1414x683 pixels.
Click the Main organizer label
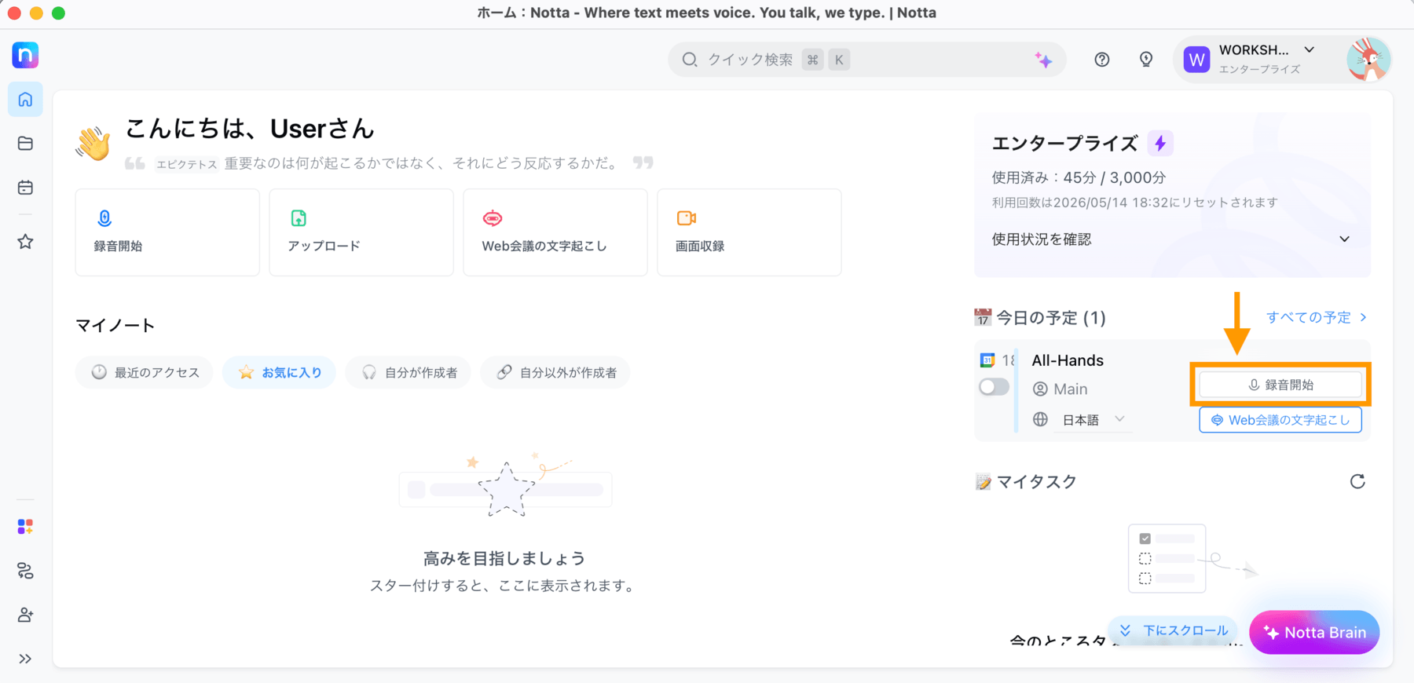1070,389
